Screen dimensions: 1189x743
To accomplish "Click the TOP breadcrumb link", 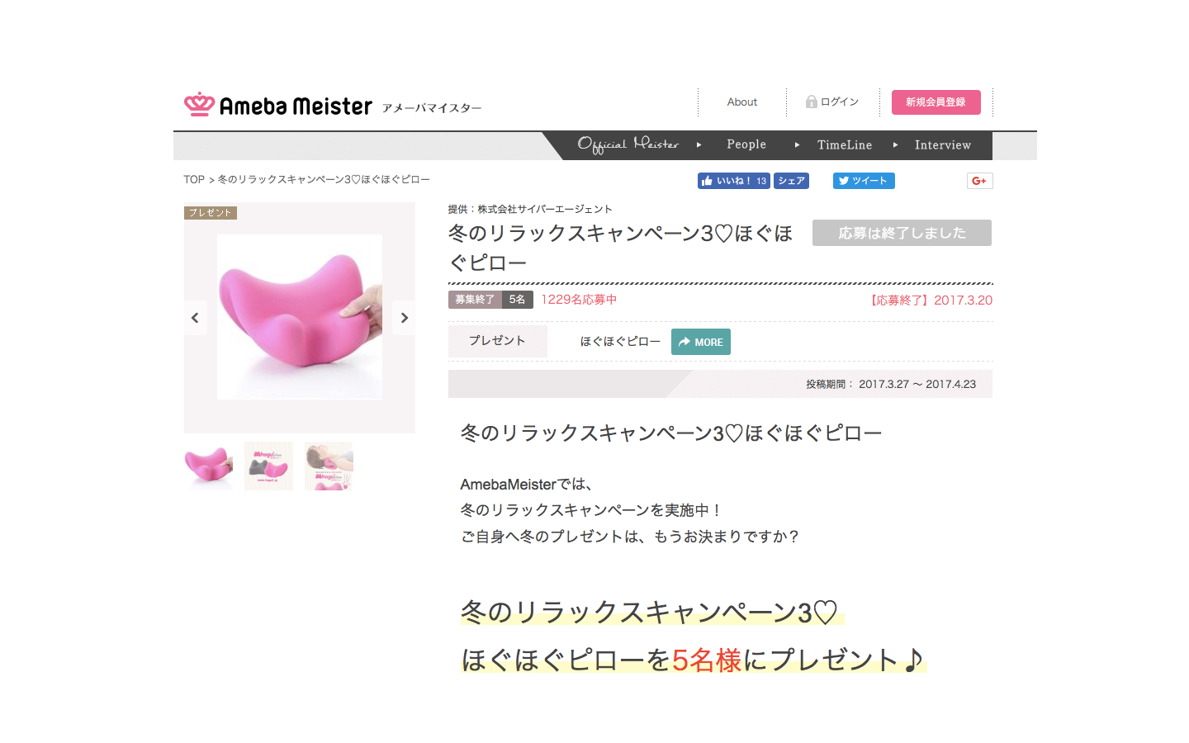I will click(x=194, y=179).
